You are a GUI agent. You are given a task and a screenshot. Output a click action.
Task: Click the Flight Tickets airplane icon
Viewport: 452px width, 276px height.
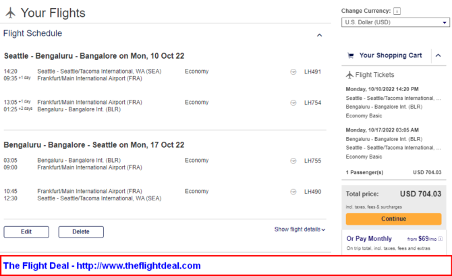(349, 75)
